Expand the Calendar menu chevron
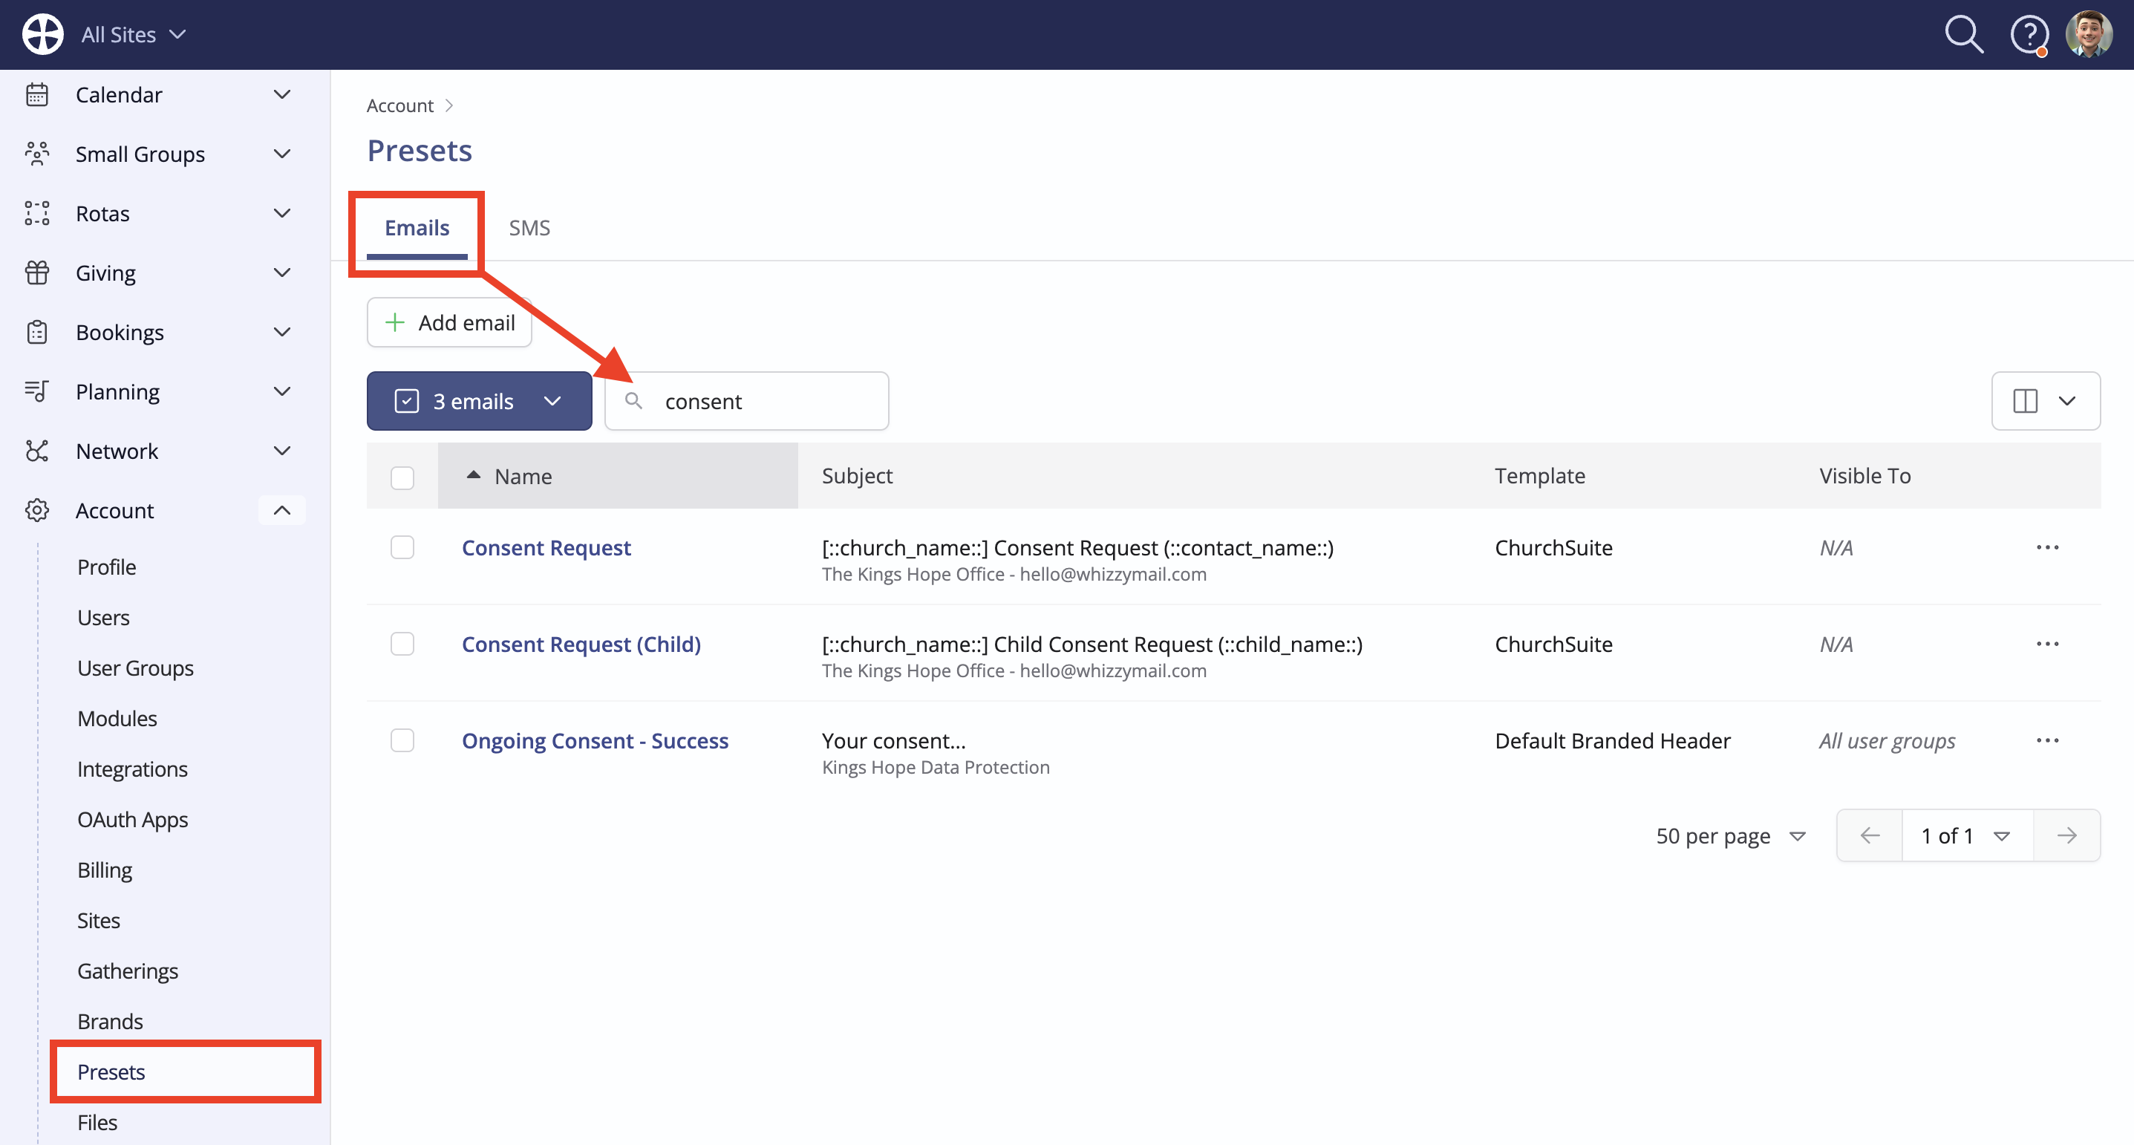 click(x=281, y=94)
